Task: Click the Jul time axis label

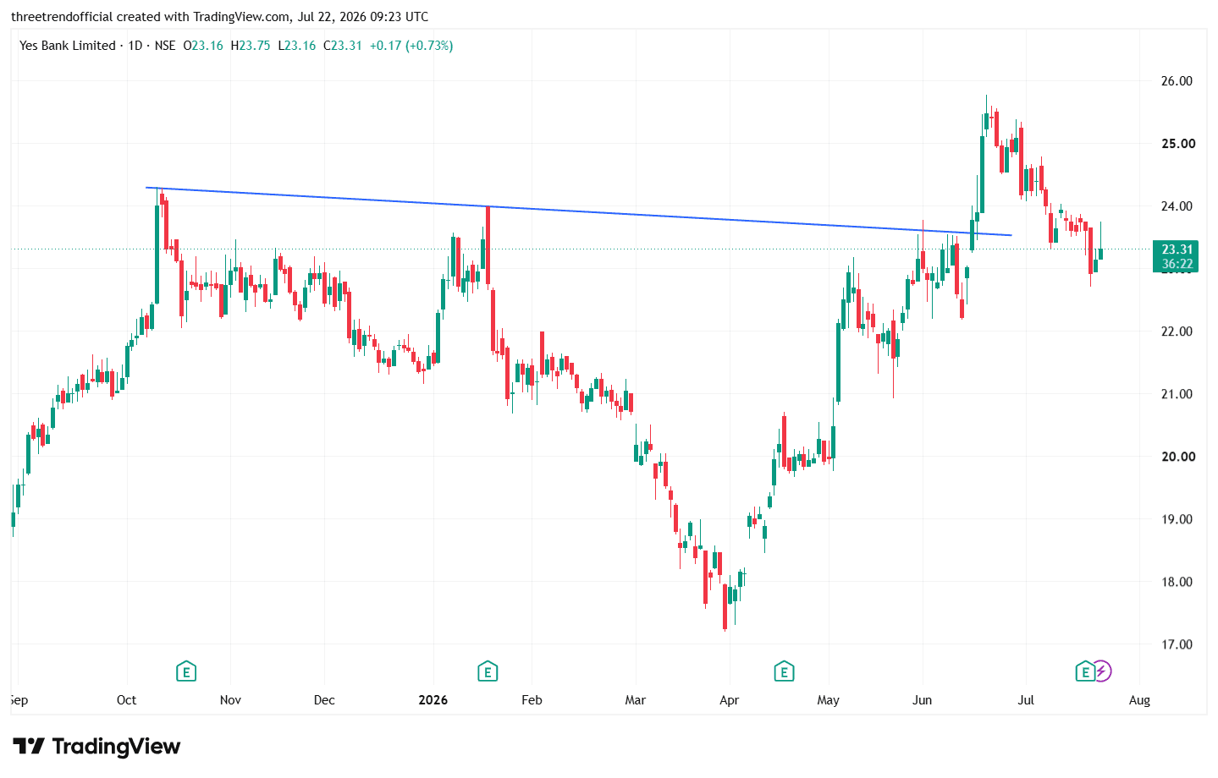Action: (1026, 700)
